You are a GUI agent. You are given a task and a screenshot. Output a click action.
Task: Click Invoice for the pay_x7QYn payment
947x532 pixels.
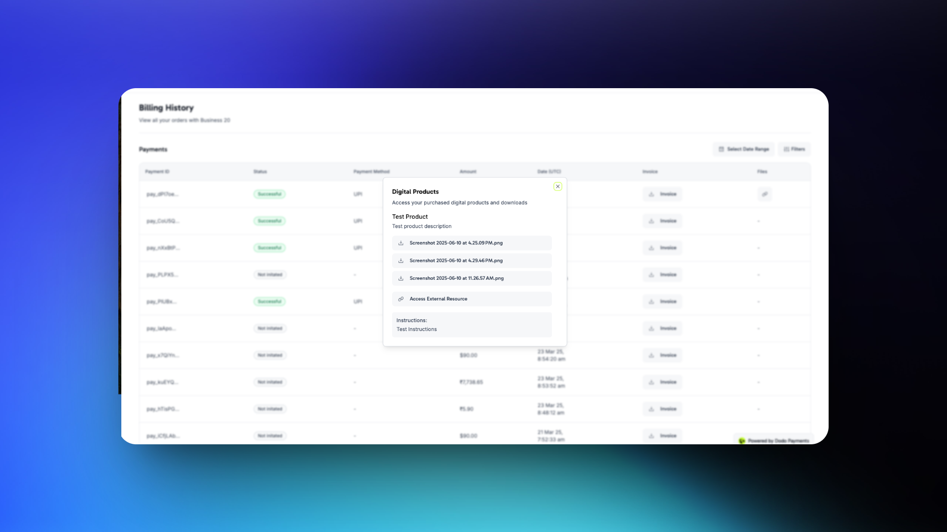pyautogui.click(x=662, y=355)
